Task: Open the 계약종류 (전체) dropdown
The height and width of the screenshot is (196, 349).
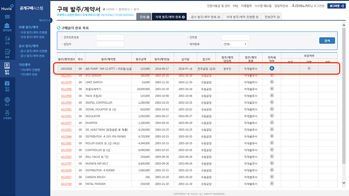Action: pos(234,44)
